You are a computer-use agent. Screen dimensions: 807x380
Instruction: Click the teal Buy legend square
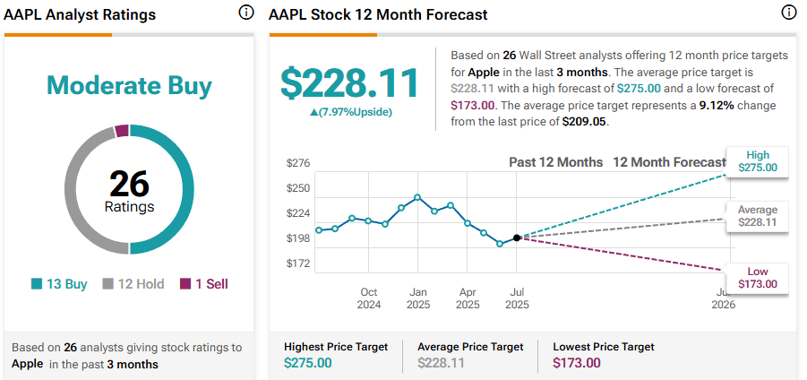(37, 284)
